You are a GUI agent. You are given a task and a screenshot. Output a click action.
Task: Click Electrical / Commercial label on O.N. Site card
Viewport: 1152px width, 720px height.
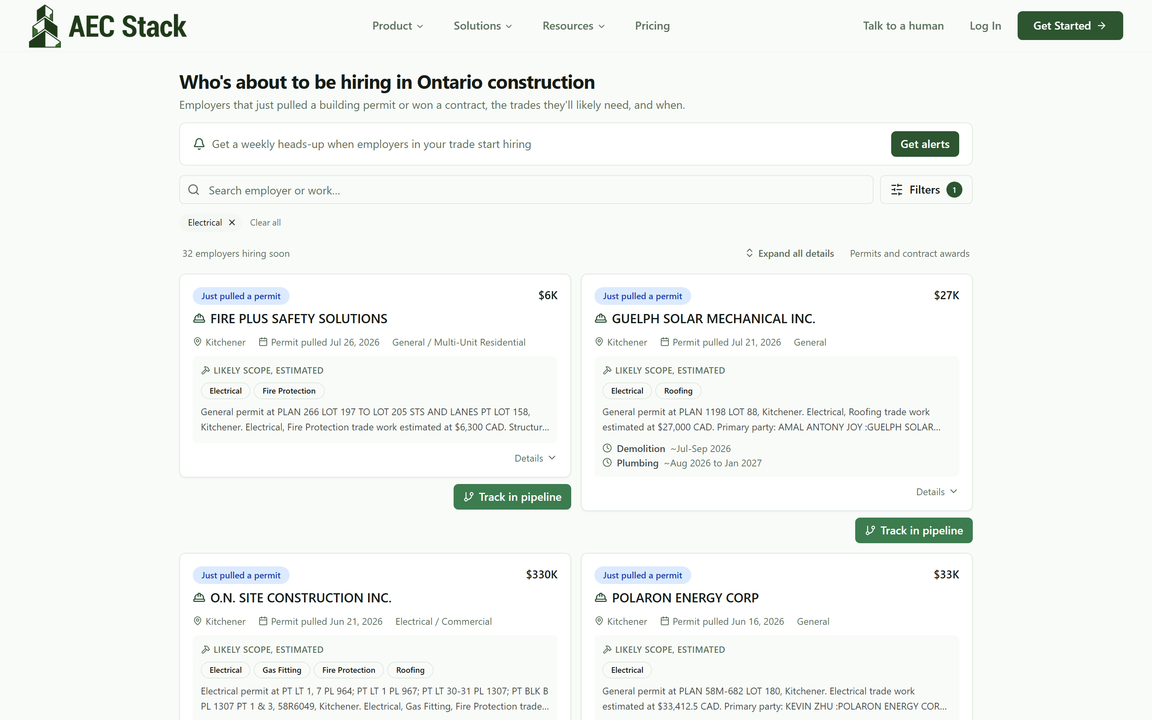(443, 621)
